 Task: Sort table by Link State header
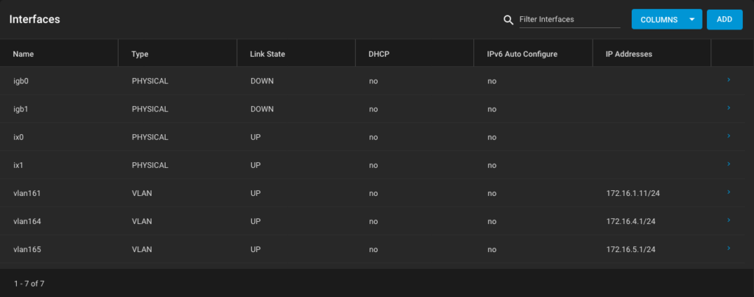pos(267,54)
